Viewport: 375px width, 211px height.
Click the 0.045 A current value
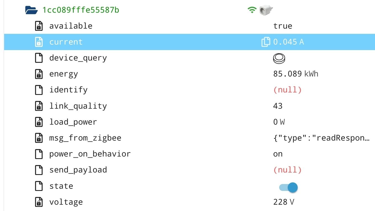[289, 42]
